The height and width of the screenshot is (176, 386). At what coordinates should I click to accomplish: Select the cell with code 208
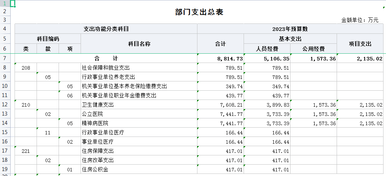pos(26,68)
